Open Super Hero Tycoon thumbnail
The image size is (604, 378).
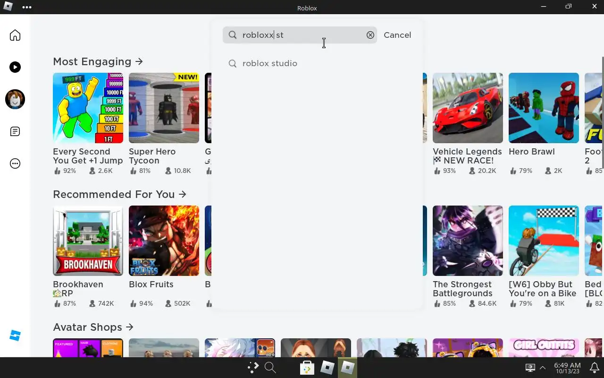point(164,108)
